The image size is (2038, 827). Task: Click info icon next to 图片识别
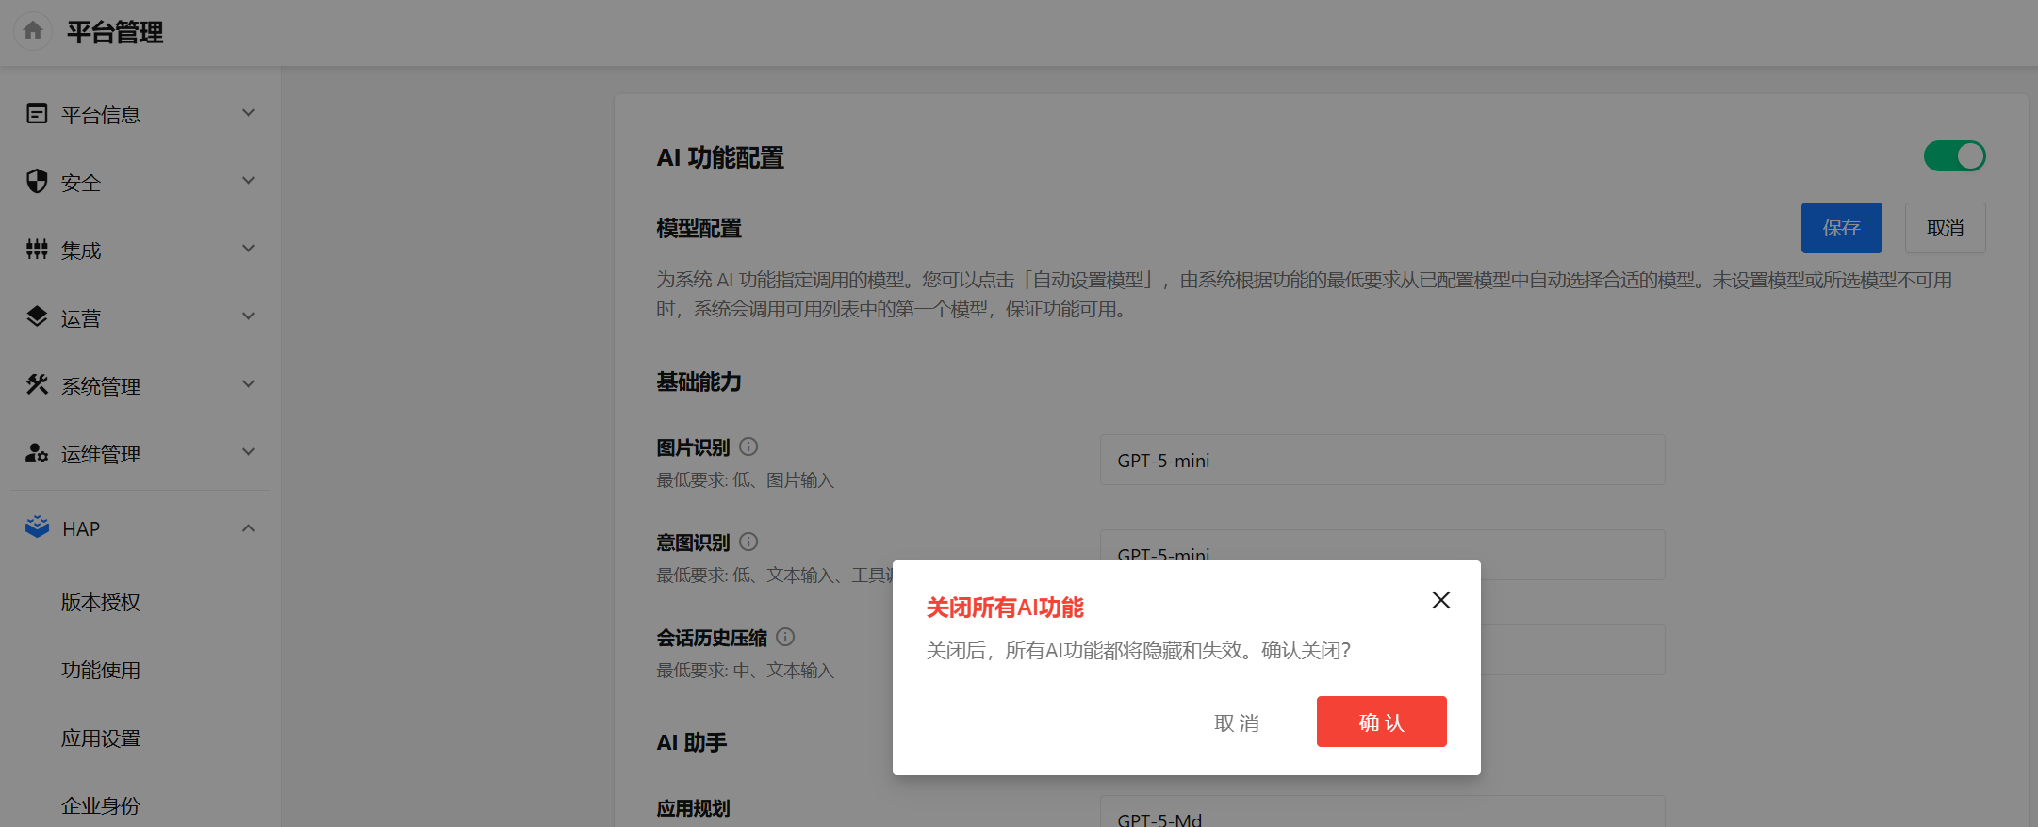click(x=748, y=446)
